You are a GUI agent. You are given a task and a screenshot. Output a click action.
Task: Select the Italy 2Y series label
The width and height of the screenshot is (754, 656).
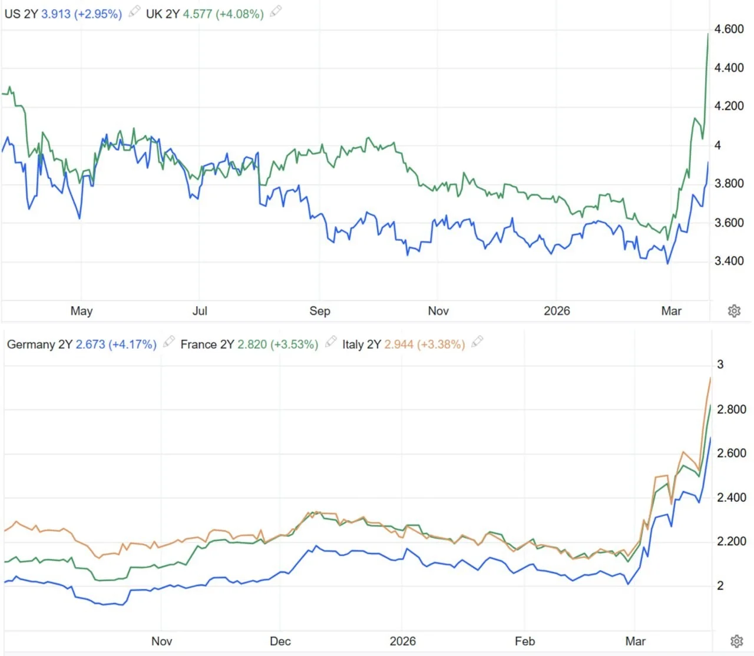coord(362,344)
